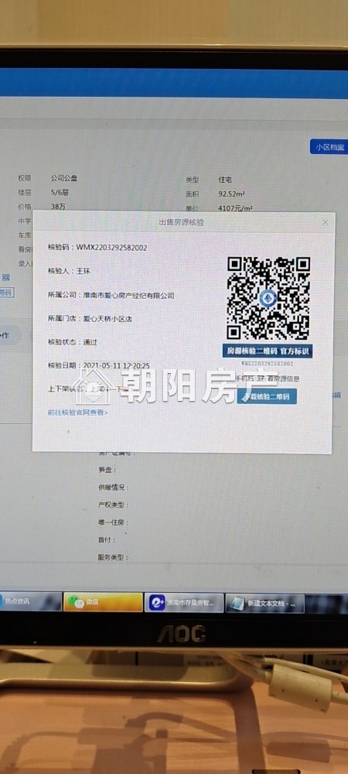Switch to the 热点资讯 taskbar window
Image resolution: width=348 pixels, height=774 pixels.
tap(29, 601)
